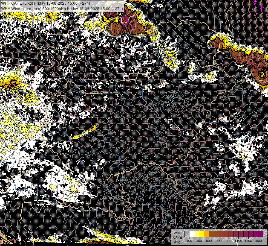Click the legend value label 1300
Screen dimensions: 268x246
(248, 241)
